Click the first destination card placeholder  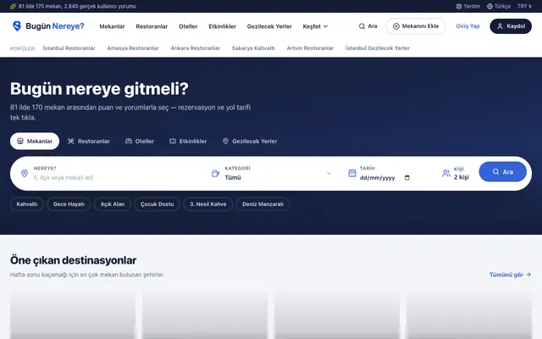pos(73,314)
